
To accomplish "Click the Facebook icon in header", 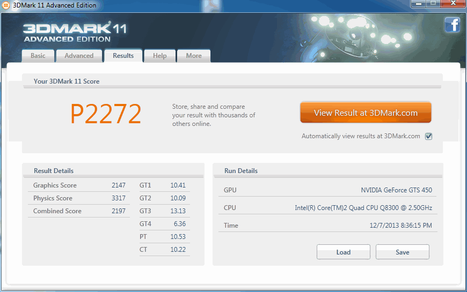I will click(x=452, y=25).
